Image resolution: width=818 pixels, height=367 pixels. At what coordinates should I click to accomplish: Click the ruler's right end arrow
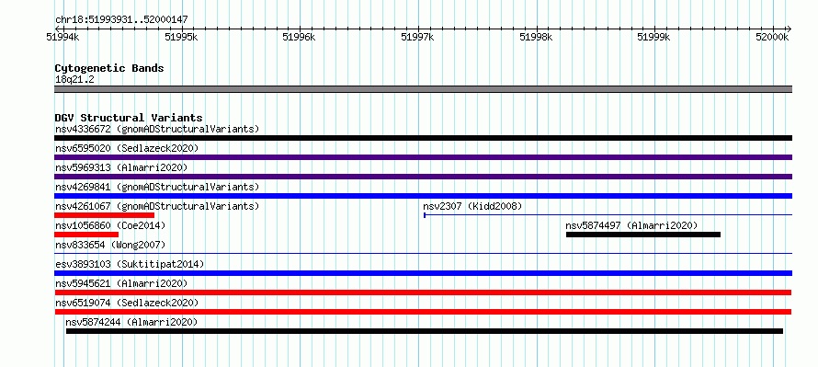tap(789, 29)
